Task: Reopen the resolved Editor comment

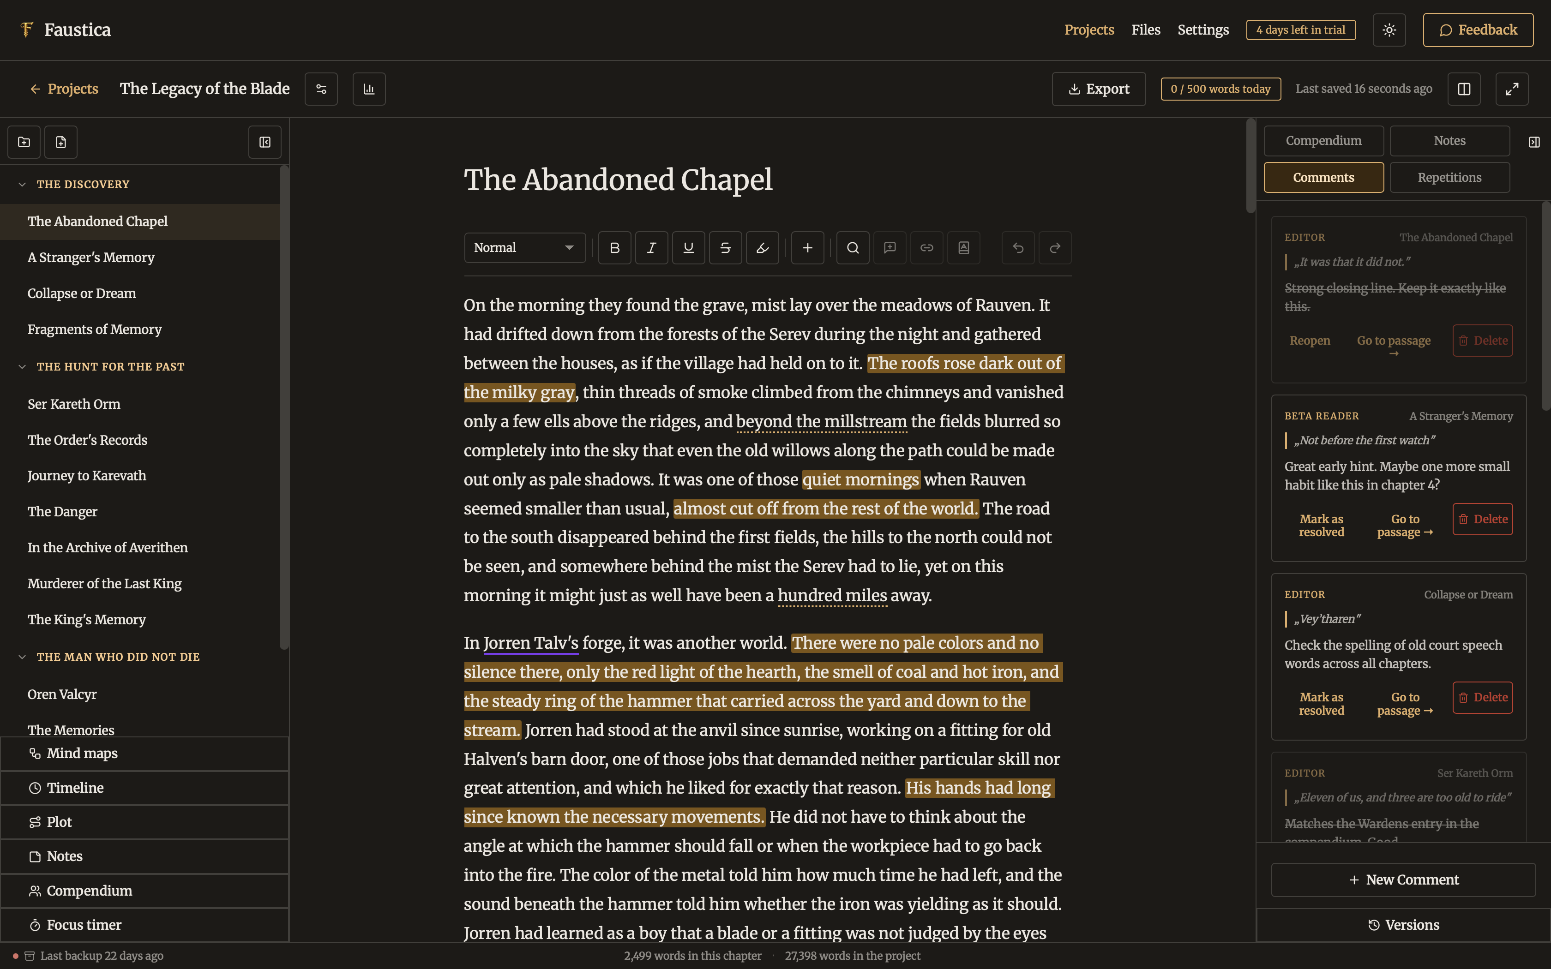Action: pos(1310,341)
